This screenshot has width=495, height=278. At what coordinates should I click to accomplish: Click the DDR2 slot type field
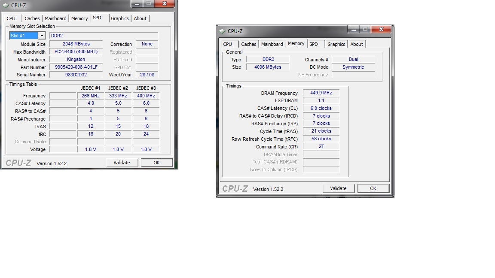pyautogui.click(x=104, y=36)
